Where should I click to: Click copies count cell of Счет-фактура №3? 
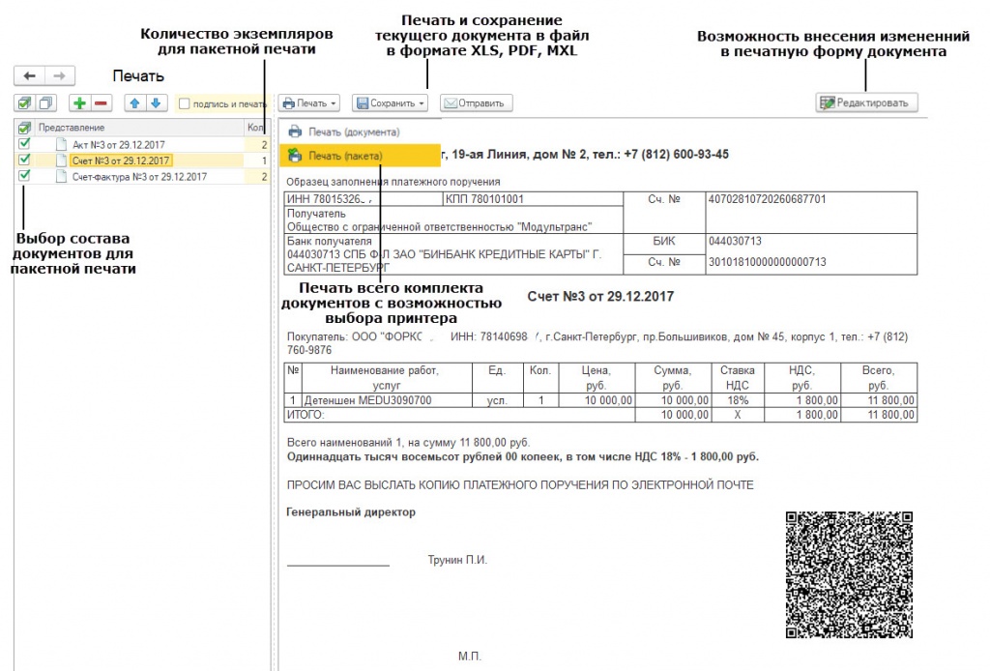257,177
